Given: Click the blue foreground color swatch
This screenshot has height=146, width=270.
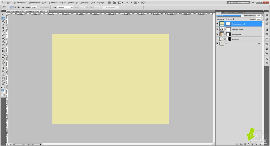Looking at the screenshot, I should pos(3,90).
